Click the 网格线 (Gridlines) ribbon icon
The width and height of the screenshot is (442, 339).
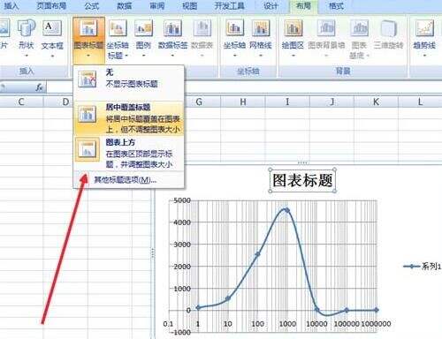pyautogui.click(x=261, y=27)
